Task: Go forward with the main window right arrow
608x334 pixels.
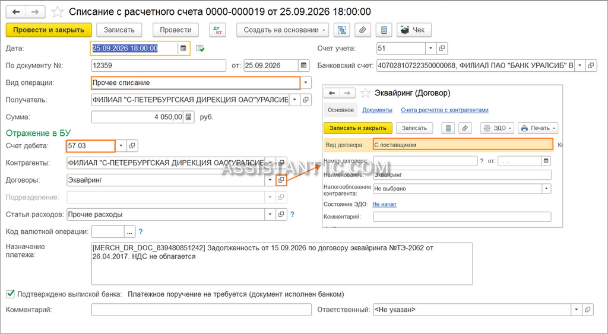Action: 35,12
